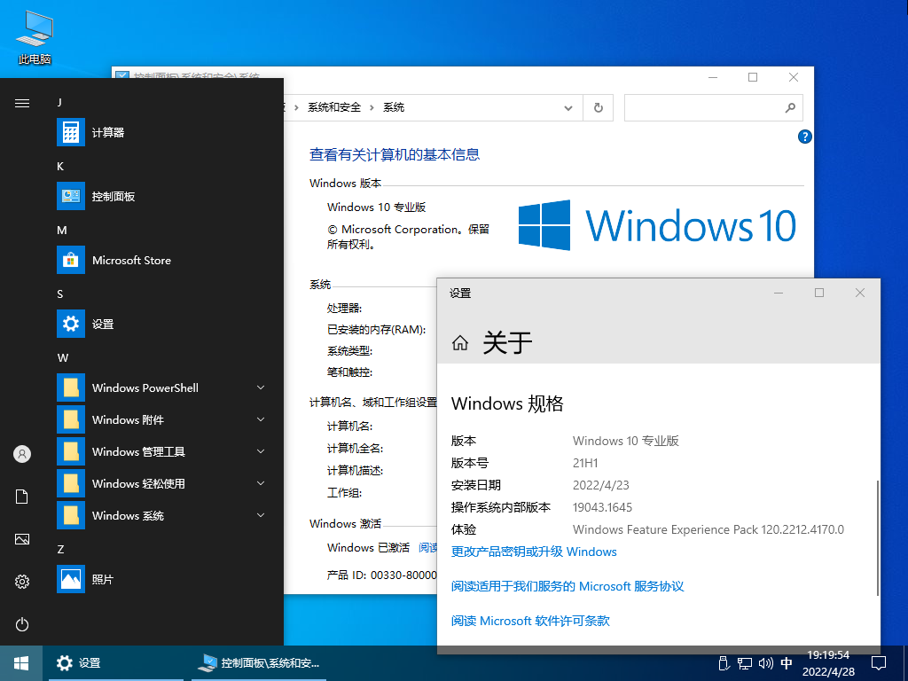Expand the Start menu hamburger icon
908x681 pixels.
22,103
